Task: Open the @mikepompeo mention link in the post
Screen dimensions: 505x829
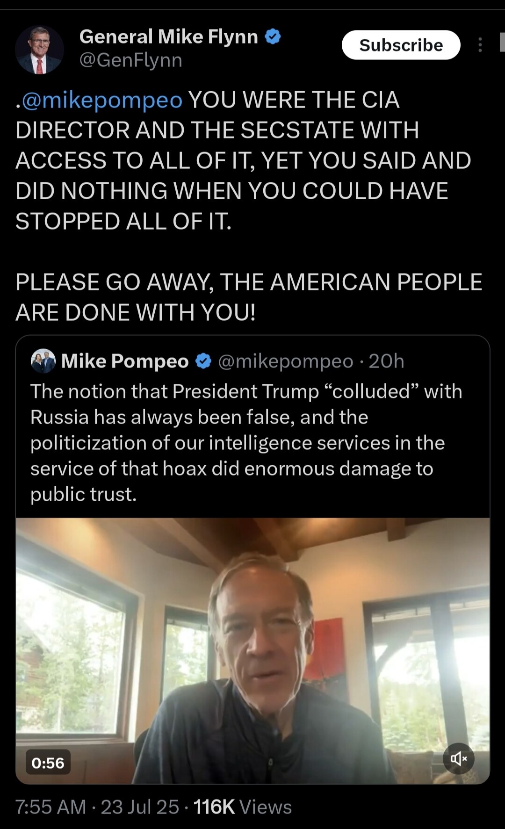Action: coord(102,100)
